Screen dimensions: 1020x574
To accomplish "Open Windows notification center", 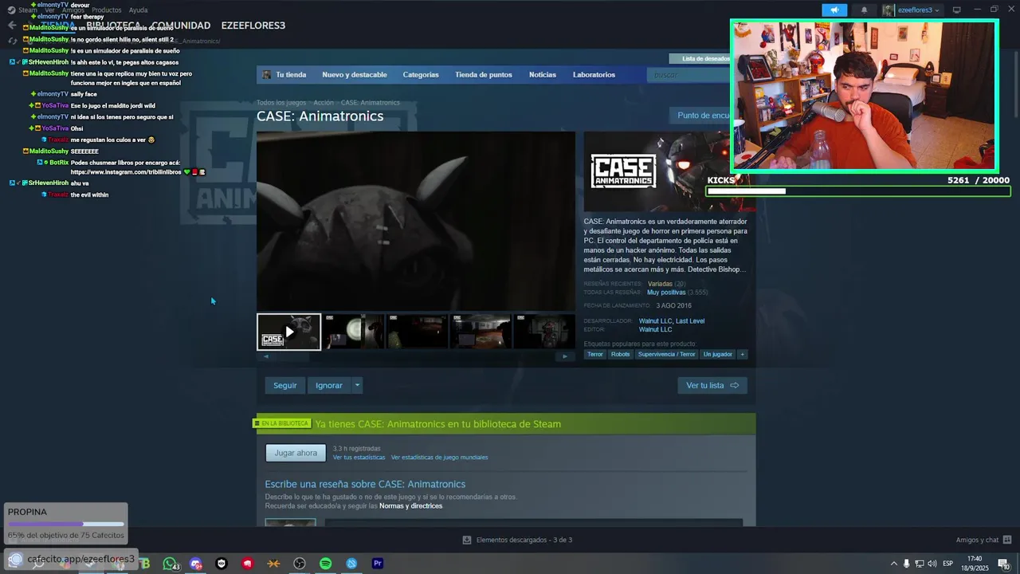I will [1004, 564].
